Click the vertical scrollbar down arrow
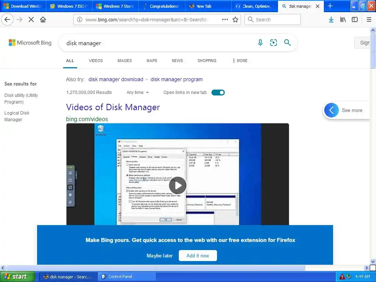 point(373,261)
